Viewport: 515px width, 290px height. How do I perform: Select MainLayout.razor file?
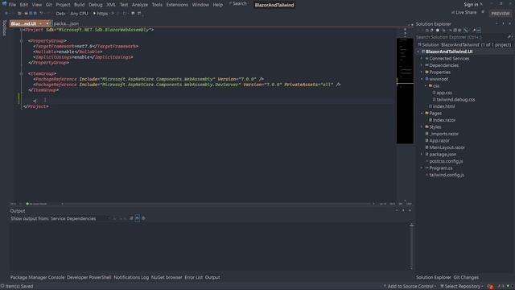(x=447, y=147)
